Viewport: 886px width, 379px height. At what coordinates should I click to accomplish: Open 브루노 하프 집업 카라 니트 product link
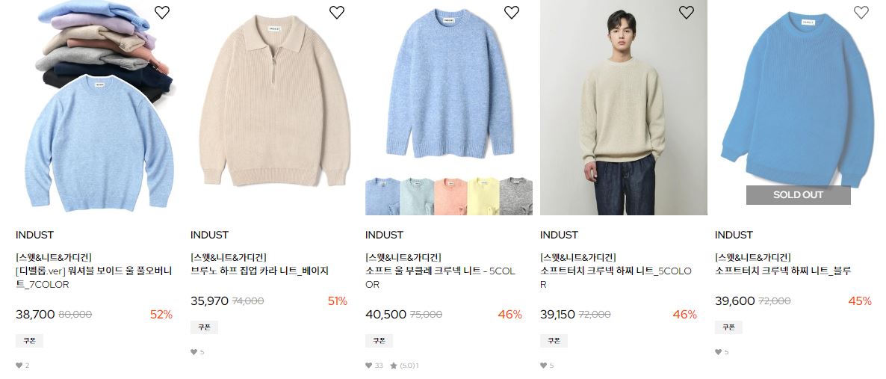coord(259,271)
